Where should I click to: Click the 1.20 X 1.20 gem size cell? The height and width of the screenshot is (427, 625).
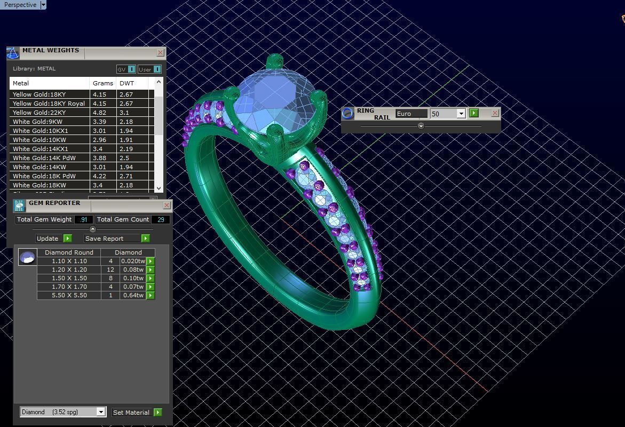(x=69, y=270)
